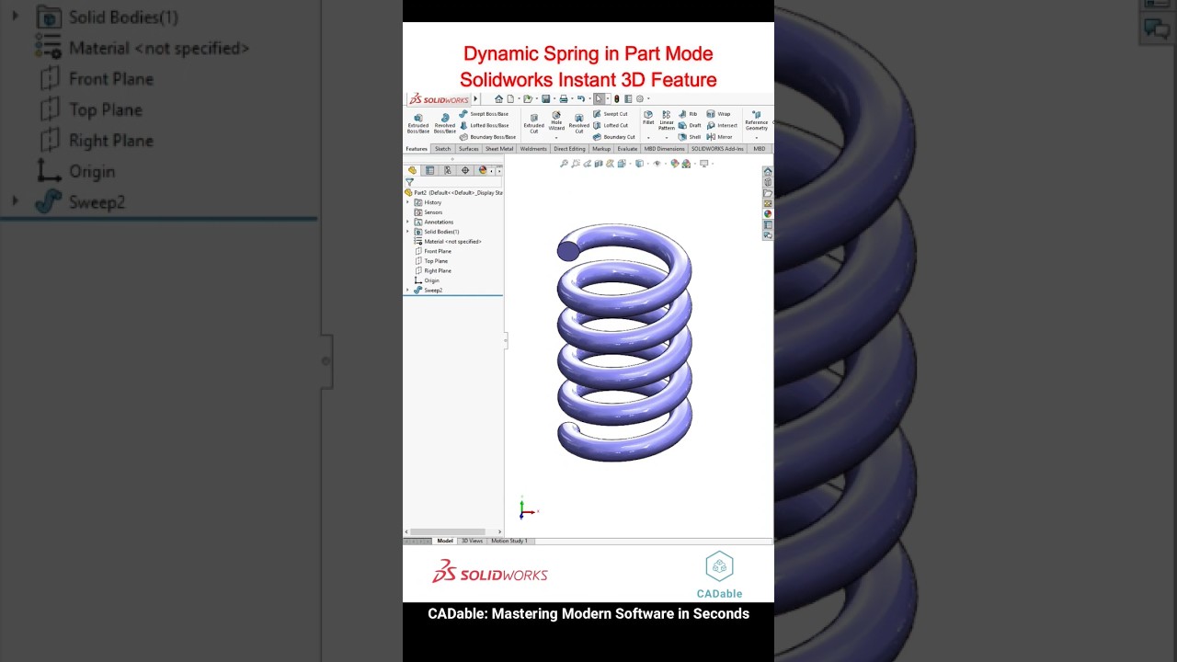
Task: Switch to the Sheet Metal tab
Action: point(499,149)
